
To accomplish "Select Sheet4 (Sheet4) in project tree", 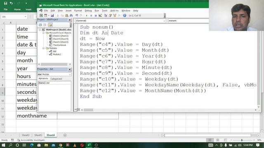I will click(61, 39).
